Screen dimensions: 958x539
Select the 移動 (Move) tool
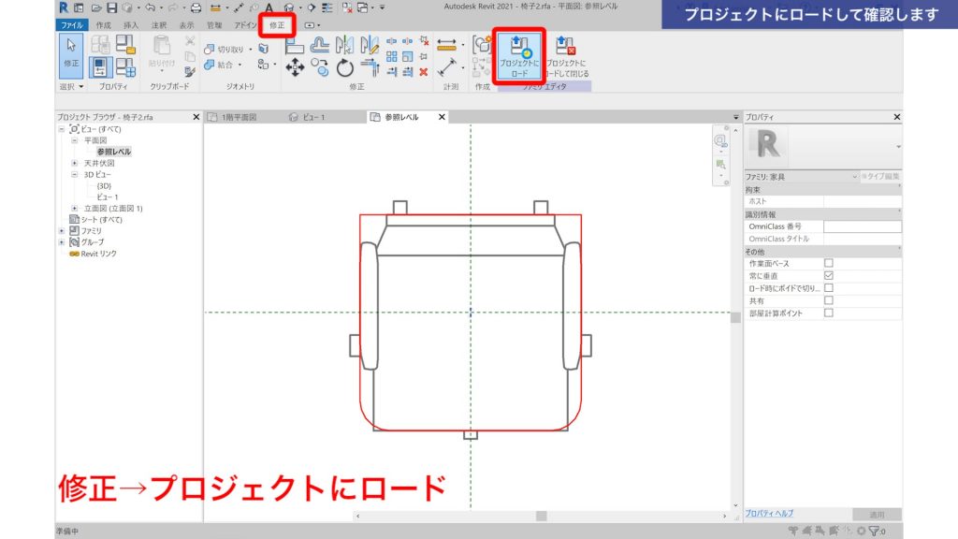[x=296, y=67]
